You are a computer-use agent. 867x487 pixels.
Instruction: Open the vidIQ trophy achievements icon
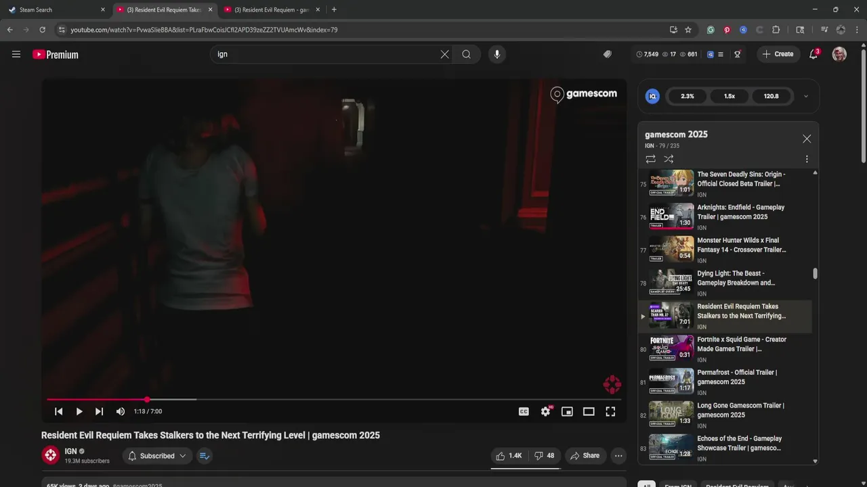tap(738, 54)
